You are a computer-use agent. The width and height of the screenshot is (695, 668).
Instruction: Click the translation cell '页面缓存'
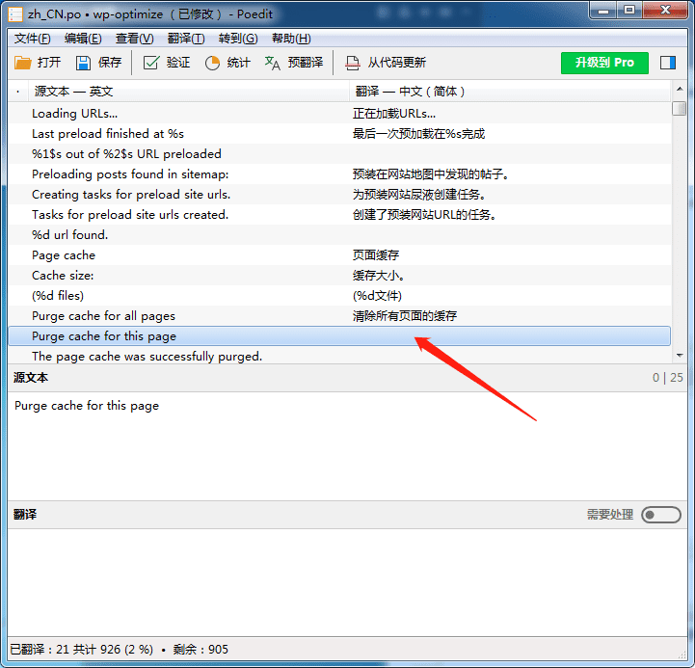(376, 255)
